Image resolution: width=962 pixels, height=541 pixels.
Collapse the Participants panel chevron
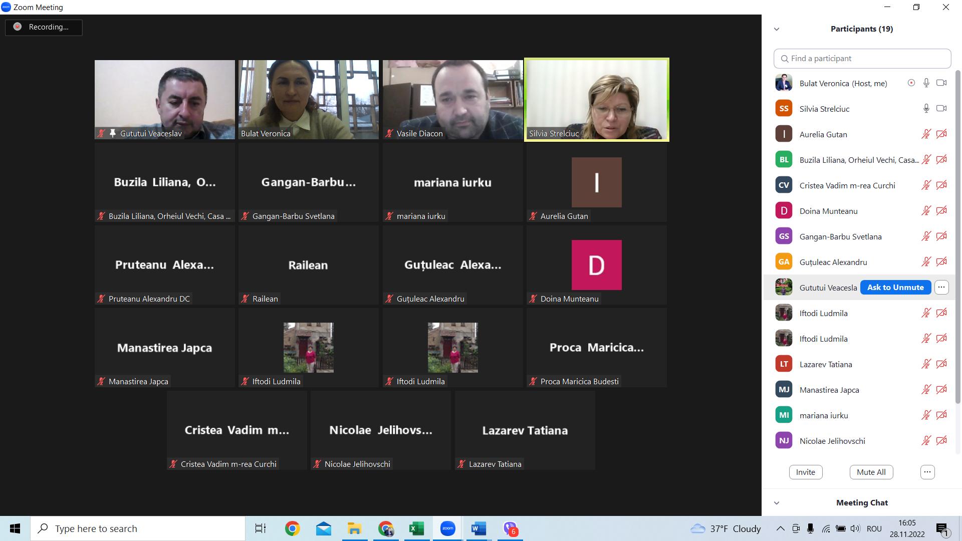(777, 29)
